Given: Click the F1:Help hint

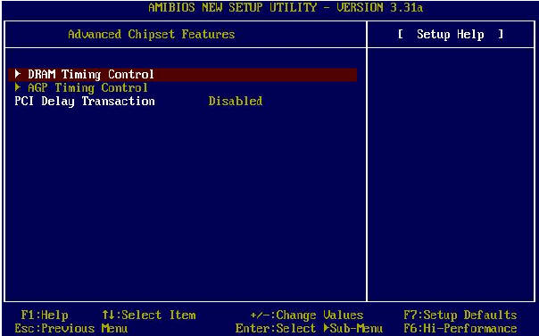Looking at the screenshot, I should [45, 316].
